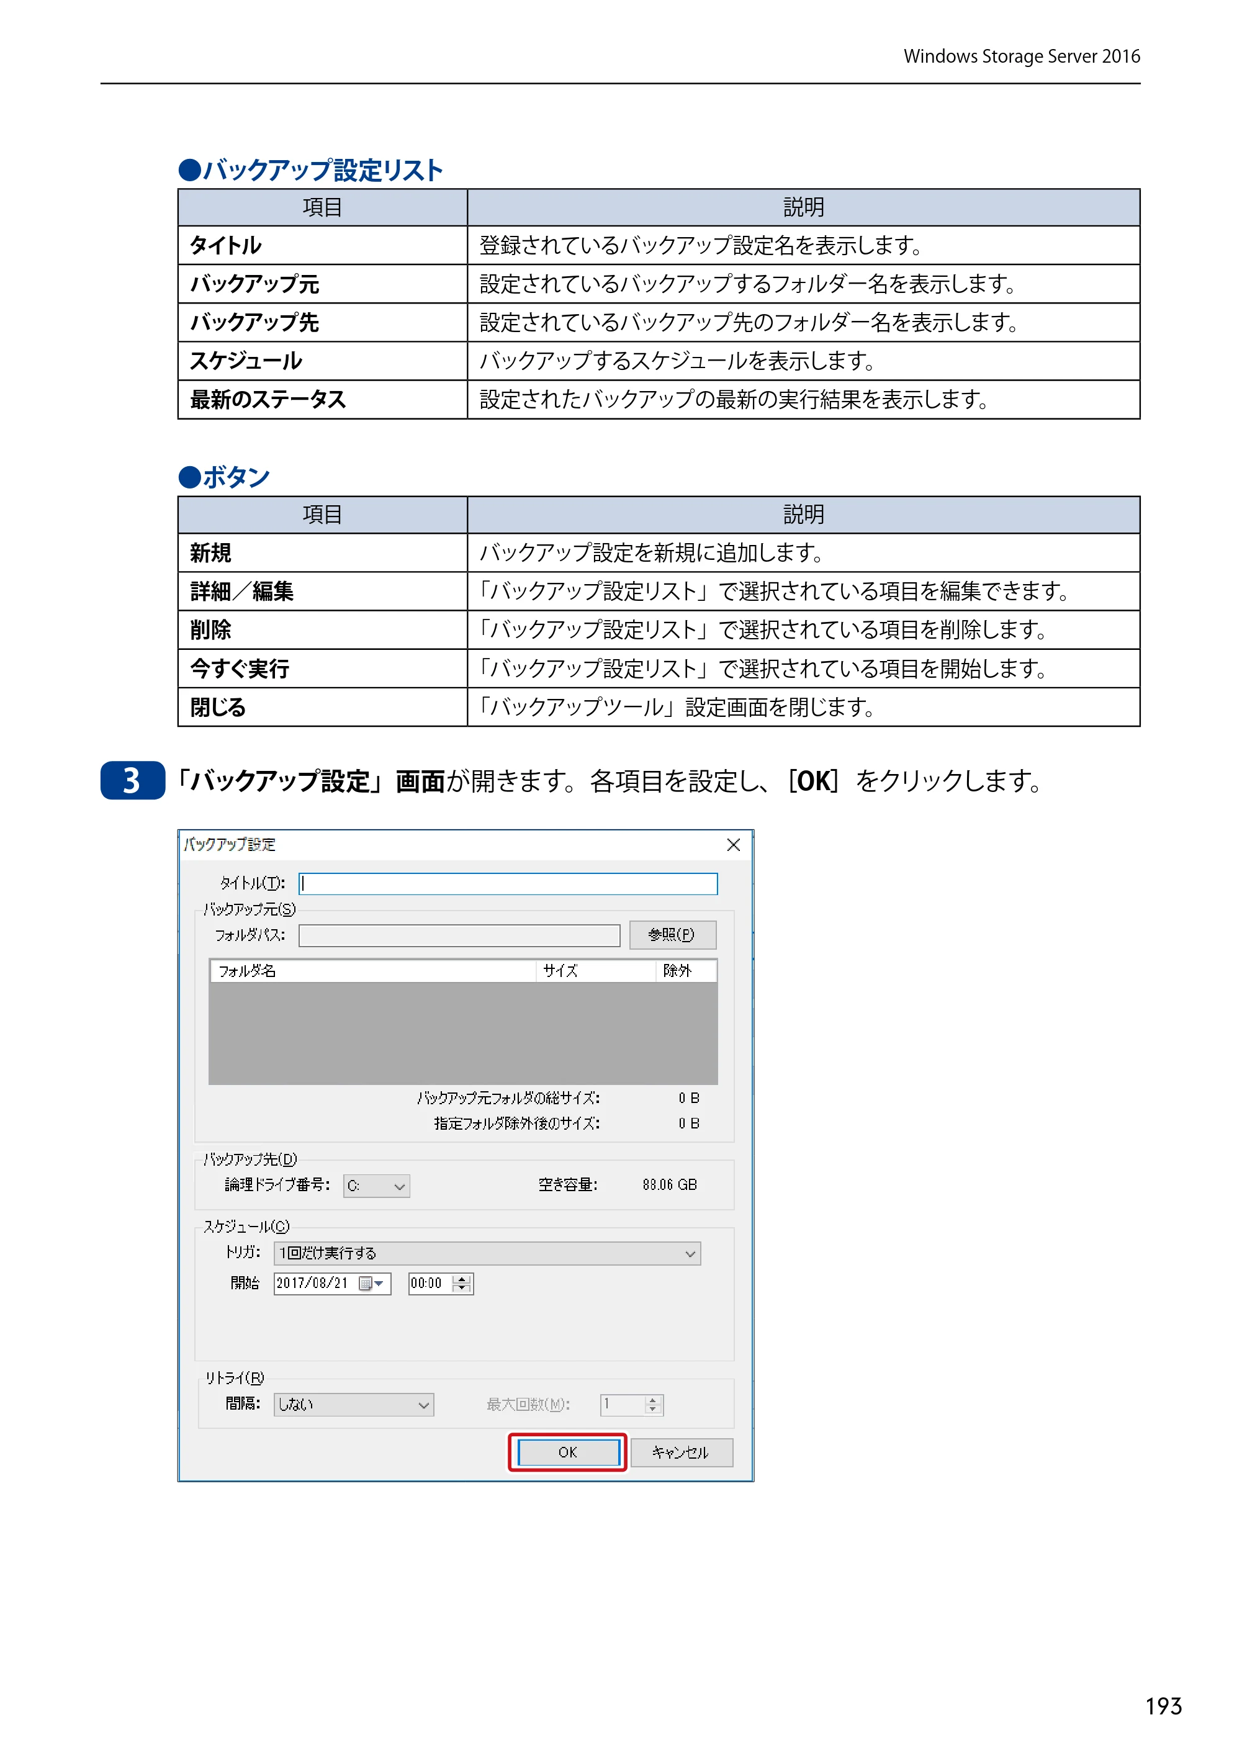Click the 新規 table cell
1242x1756 pixels.
pyautogui.click(x=322, y=553)
